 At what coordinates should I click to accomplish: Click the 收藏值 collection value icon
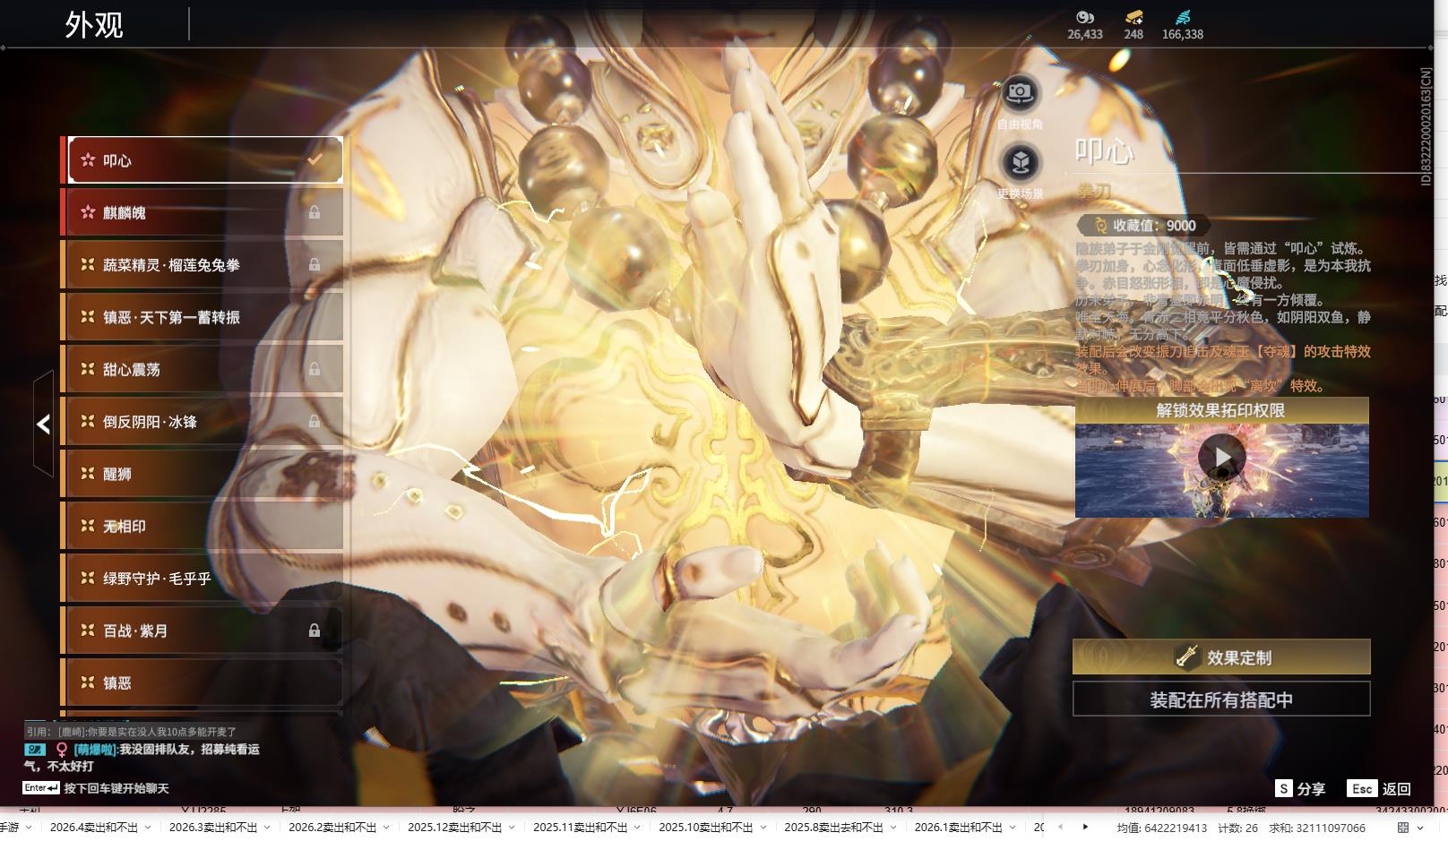pos(1099,226)
